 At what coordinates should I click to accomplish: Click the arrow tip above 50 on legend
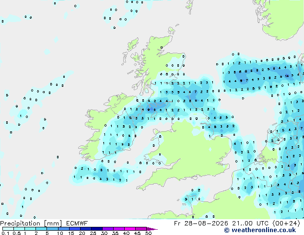(152, 229)
